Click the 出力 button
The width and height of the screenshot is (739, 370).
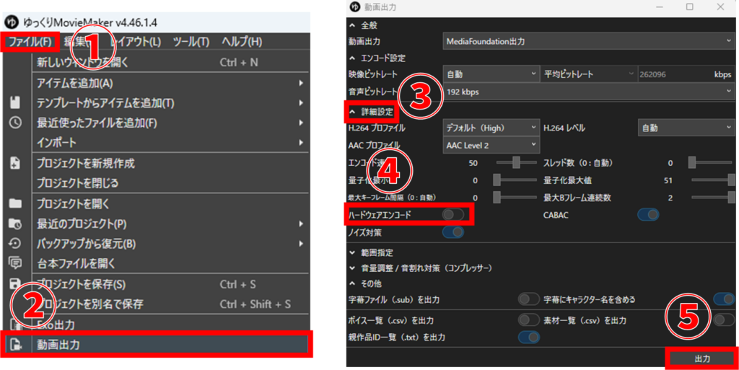point(701,358)
